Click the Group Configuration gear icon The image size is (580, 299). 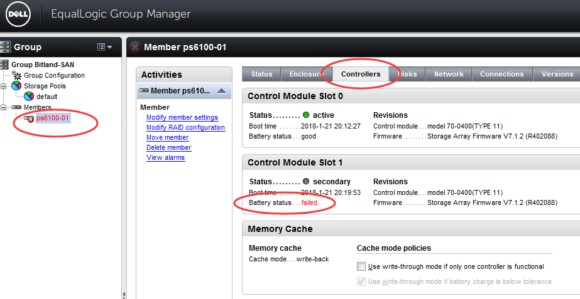click(18, 76)
